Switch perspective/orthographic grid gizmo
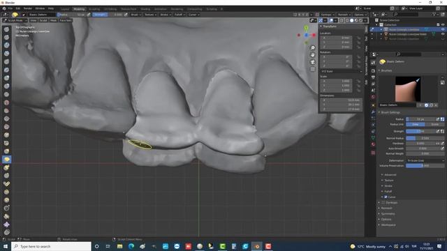Image resolution: width=447 pixels, height=251 pixels. [x=312, y=69]
